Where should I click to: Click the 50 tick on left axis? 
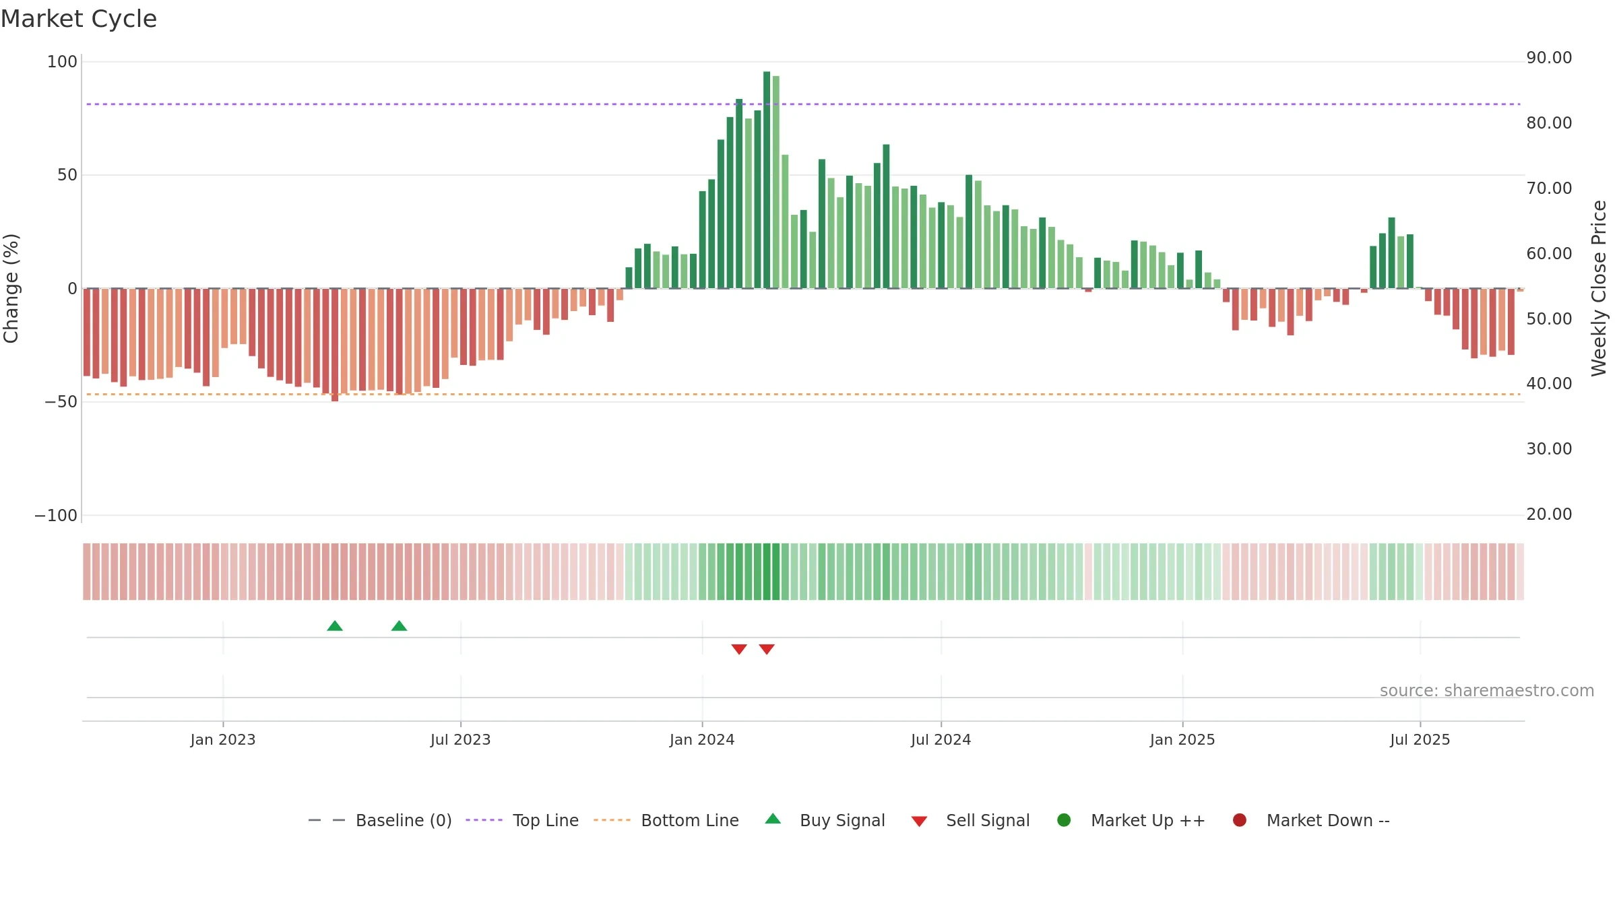pyautogui.click(x=67, y=175)
